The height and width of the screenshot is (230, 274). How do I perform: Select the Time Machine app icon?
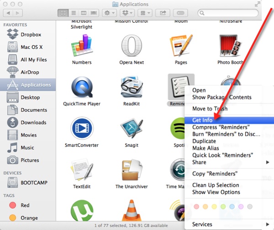click(177, 169)
